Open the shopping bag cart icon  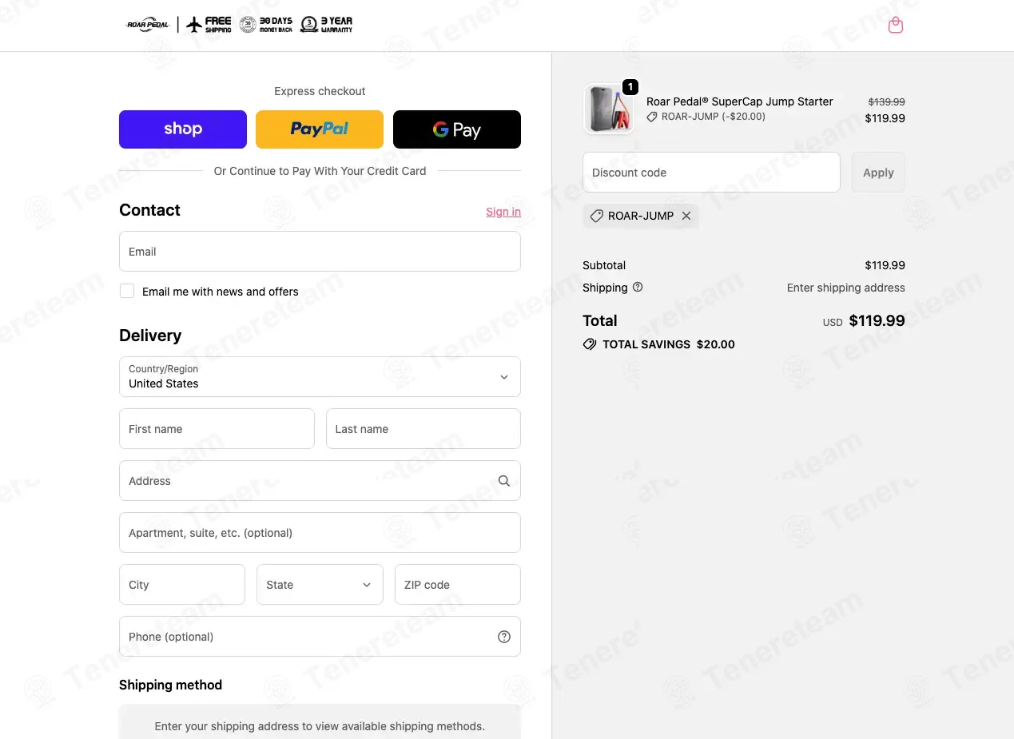896,26
